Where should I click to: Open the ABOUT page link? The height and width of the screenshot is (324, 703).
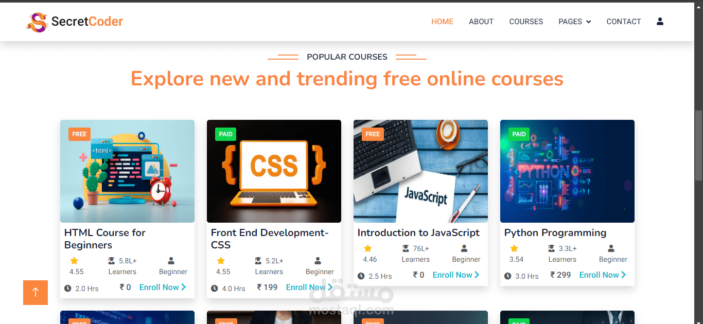tap(481, 22)
